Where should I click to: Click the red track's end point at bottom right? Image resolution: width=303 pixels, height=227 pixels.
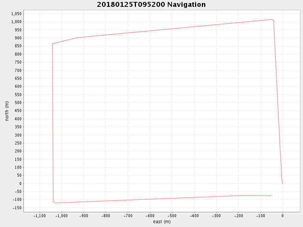coord(270,196)
